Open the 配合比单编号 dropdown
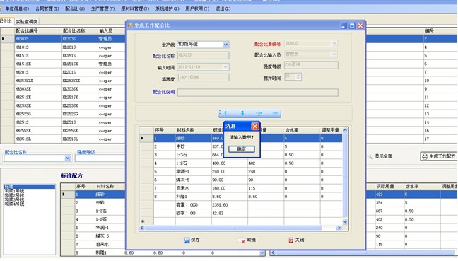Image resolution: width=458 pixels, height=261 pixels. click(x=334, y=44)
